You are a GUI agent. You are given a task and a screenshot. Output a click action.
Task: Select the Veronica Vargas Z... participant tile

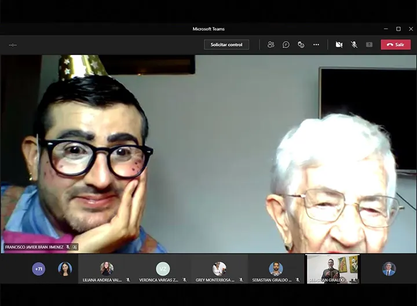click(163, 269)
